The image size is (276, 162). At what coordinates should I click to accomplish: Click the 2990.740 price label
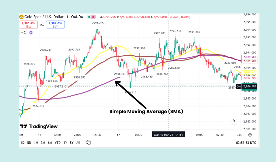pyautogui.click(x=46, y=50)
